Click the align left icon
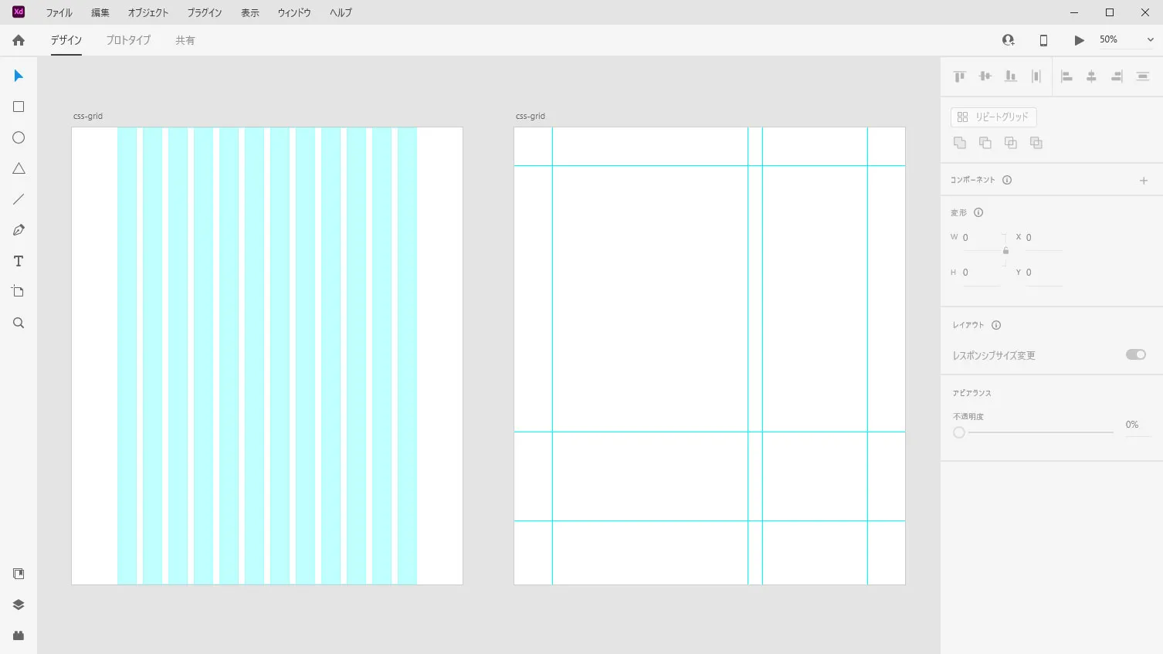This screenshot has width=1163, height=654. coord(1066,76)
